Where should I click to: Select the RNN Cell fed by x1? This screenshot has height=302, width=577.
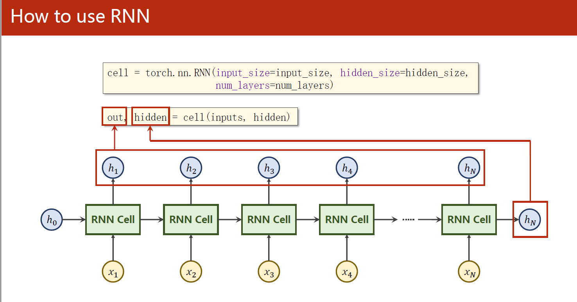tap(113, 220)
